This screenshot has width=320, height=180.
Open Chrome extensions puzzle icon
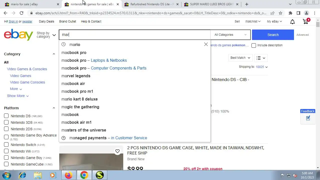[290, 13]
